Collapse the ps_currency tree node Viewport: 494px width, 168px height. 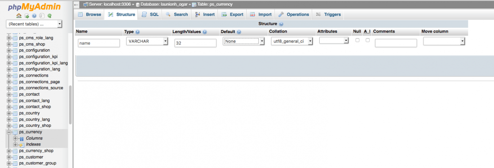(x=9, y=132)
